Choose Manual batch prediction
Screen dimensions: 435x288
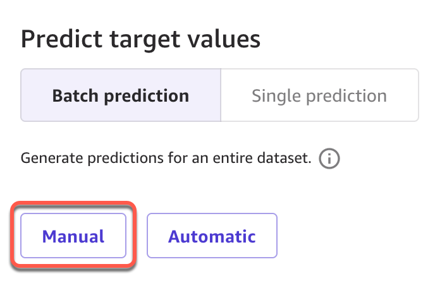point(73,236)
